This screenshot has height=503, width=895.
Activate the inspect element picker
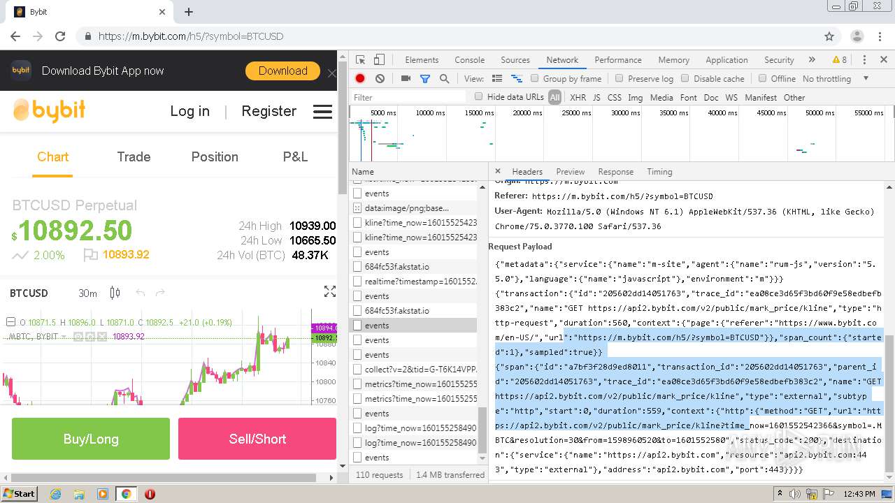click(x=360, y=60)
